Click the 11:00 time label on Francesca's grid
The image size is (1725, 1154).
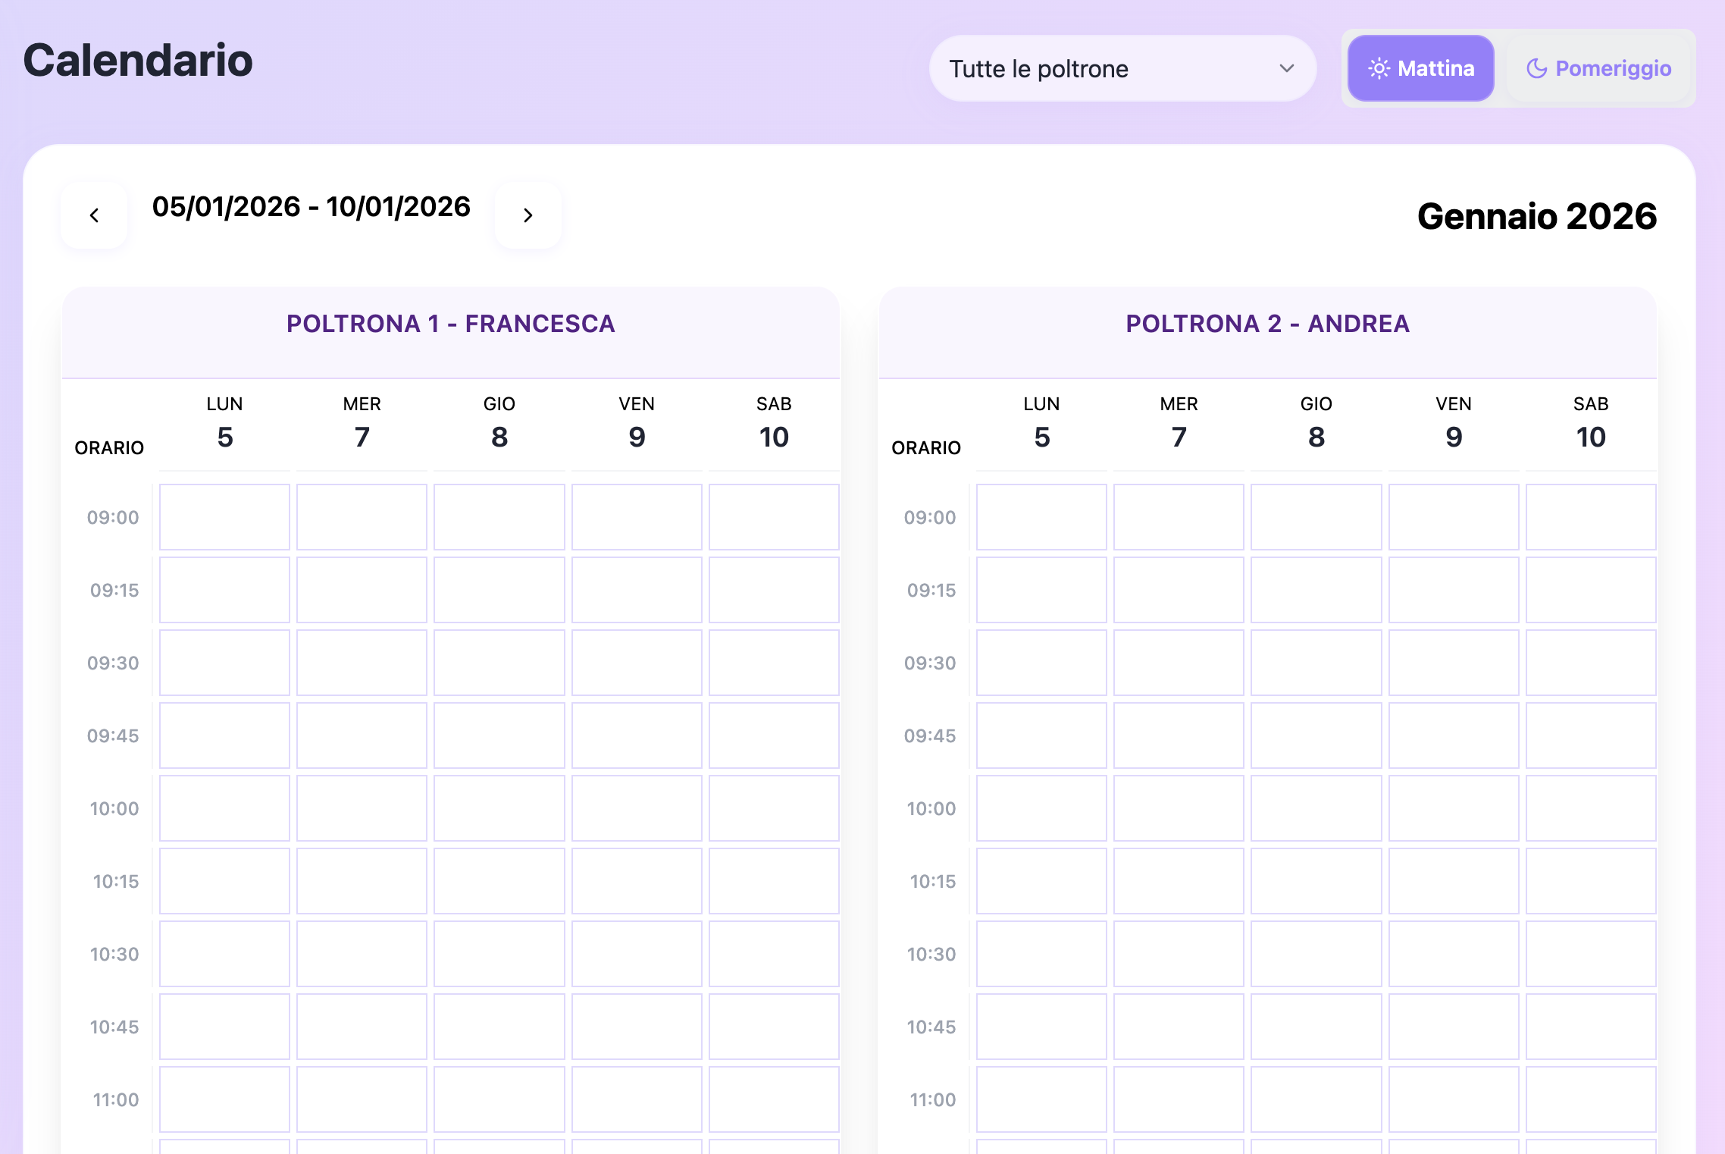(114, 1099)
